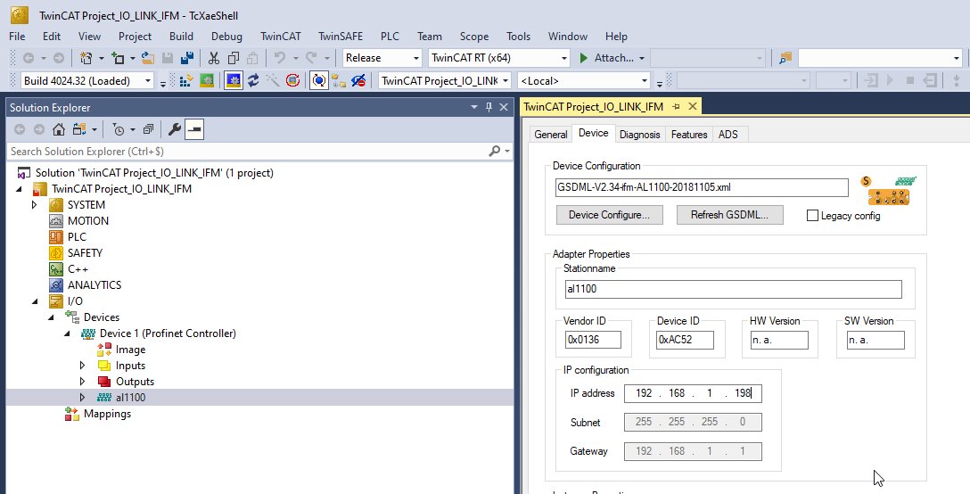Expand the SYSTEM tree node

coord(35,205)
